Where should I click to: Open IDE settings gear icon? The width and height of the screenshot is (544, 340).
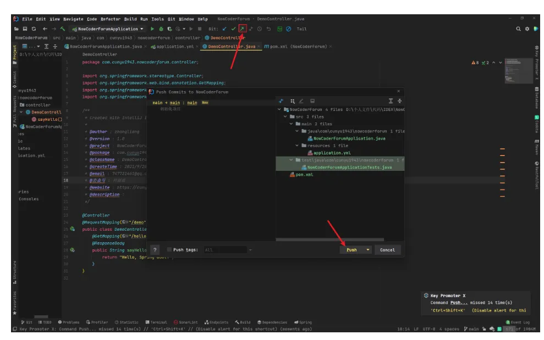[527, 29]
